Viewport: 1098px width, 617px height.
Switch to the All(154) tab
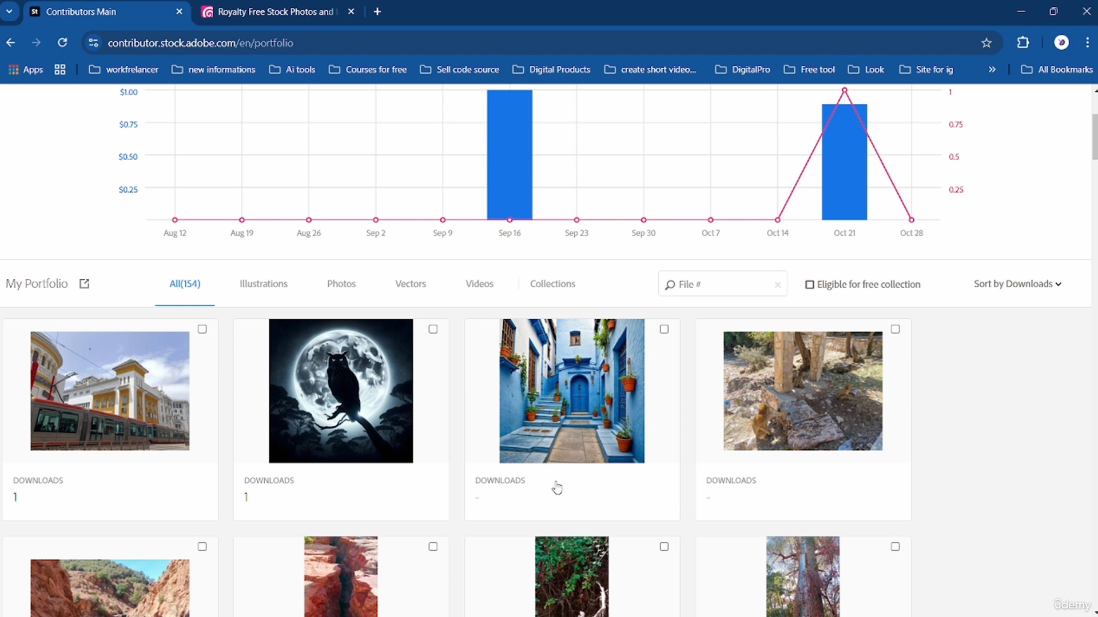[x=185, y=284]
